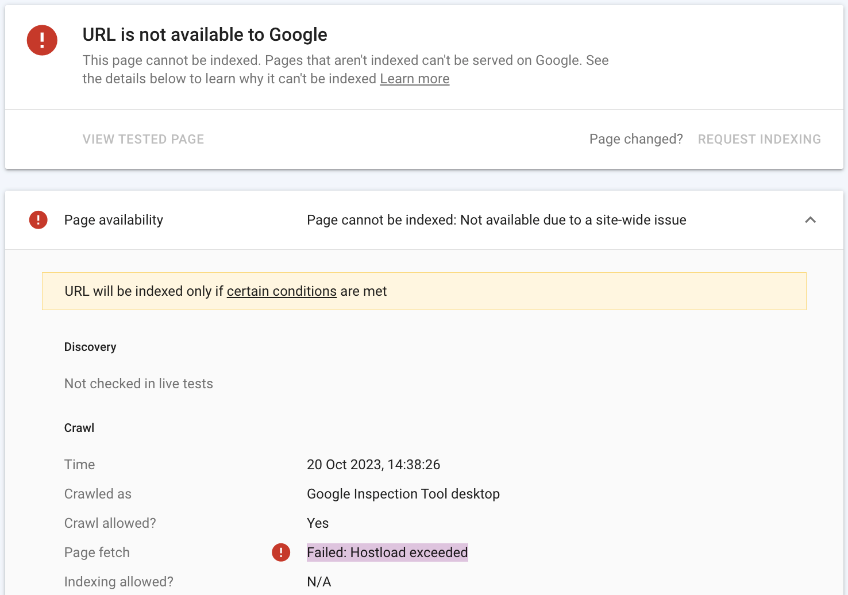Screen dimensions: 848x595
Task: Select the Page availability section header
Action: tap(113, 220)
